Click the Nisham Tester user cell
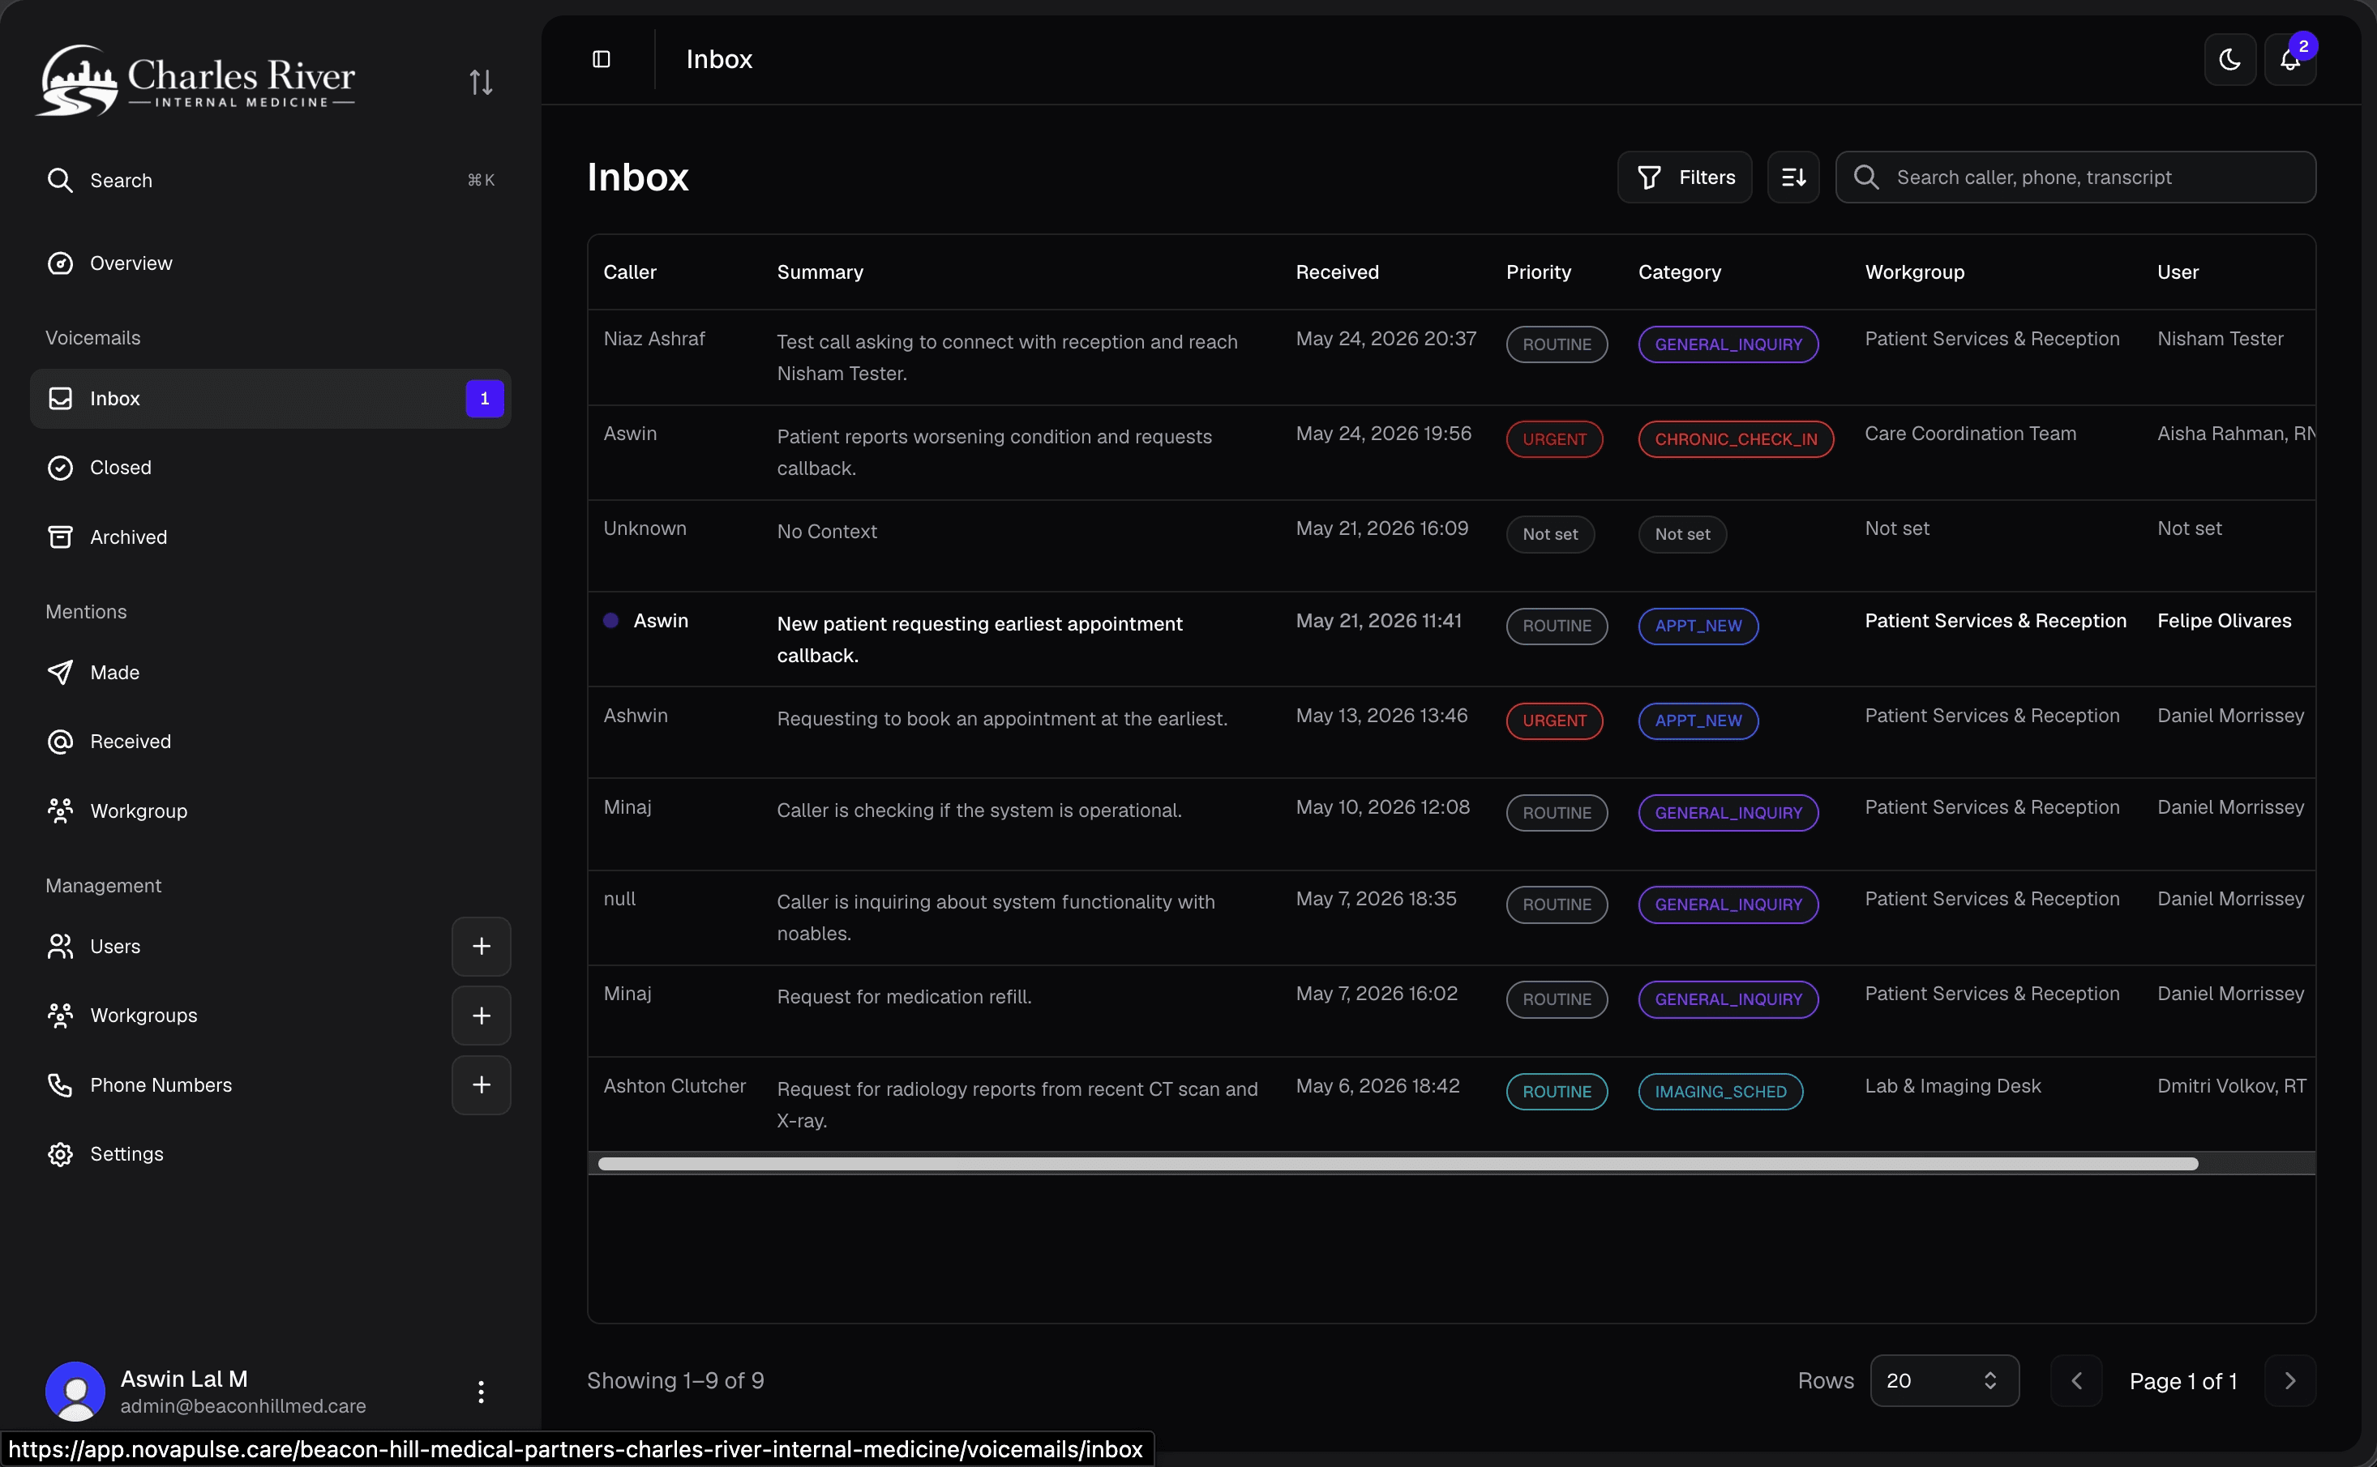 click(2220, 339)
